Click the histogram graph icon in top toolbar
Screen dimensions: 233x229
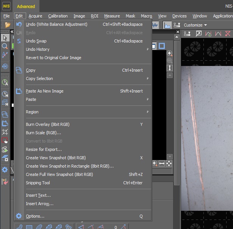point(167,25)
